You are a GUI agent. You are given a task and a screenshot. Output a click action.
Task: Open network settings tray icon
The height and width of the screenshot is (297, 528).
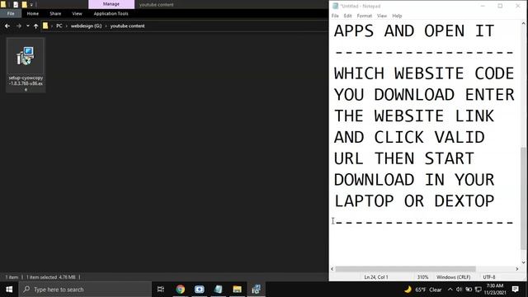tap(478, 290)
